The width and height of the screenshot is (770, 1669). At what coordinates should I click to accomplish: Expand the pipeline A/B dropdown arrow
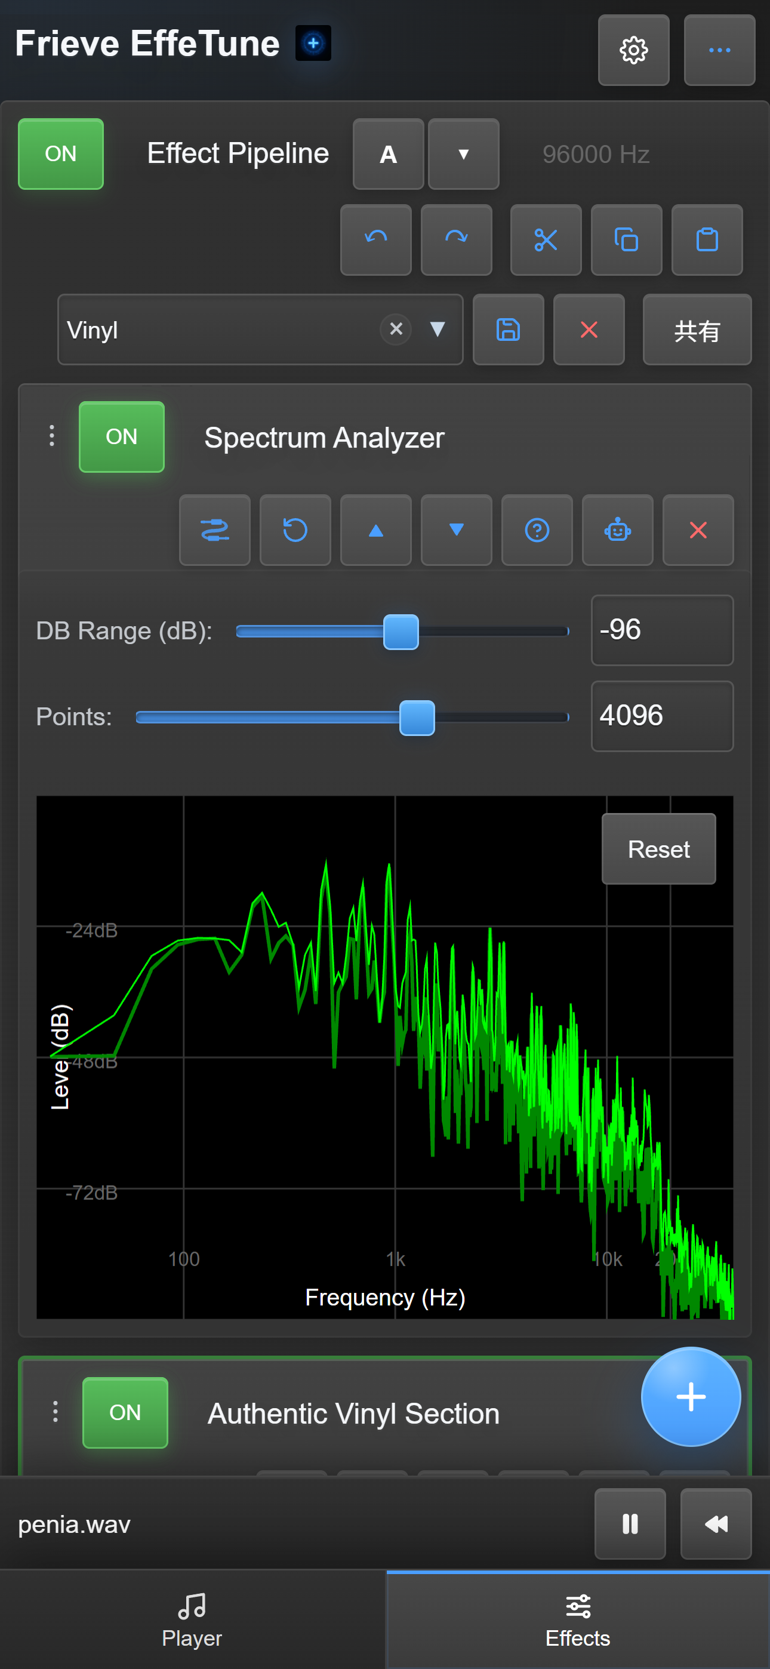coord(463,153)
